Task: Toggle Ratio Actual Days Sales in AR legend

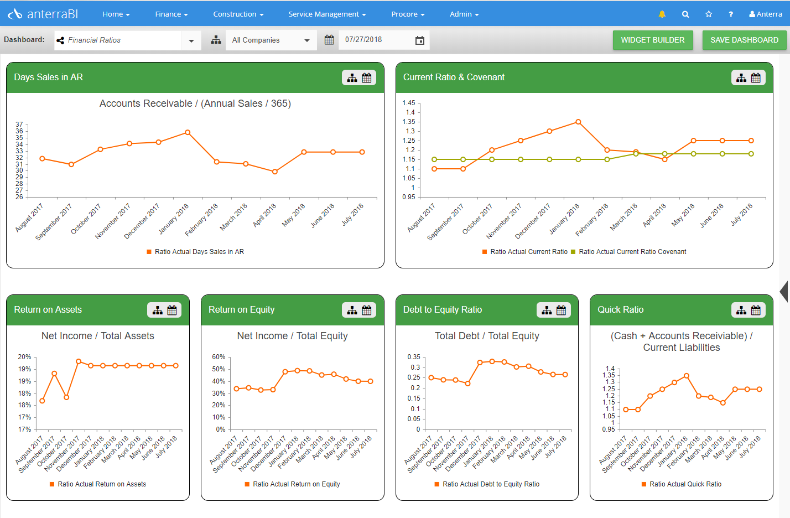Action: tap(195, 252)
